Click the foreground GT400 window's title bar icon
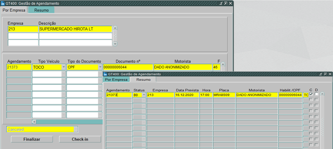The image size is (333, 149). [x=105, y=74]
